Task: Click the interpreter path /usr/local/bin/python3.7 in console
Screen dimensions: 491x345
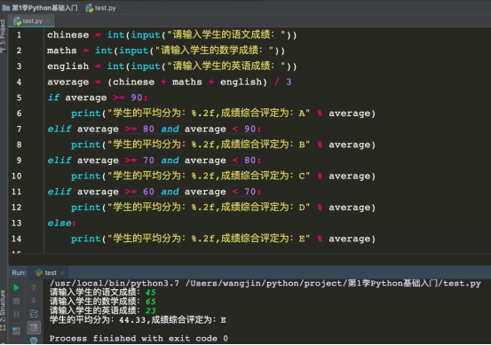Action: click(115, 284)
